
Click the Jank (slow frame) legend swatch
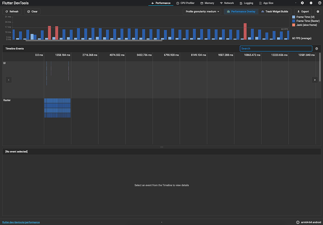click(294, 25)
